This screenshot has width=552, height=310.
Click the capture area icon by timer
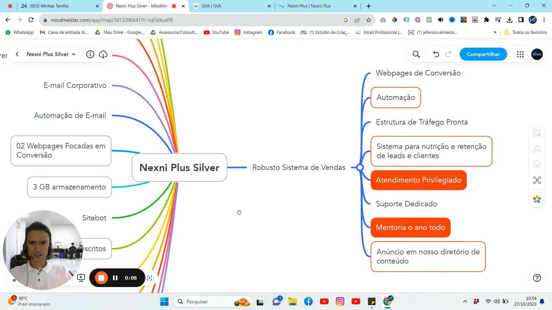click(x=149, y=278)
